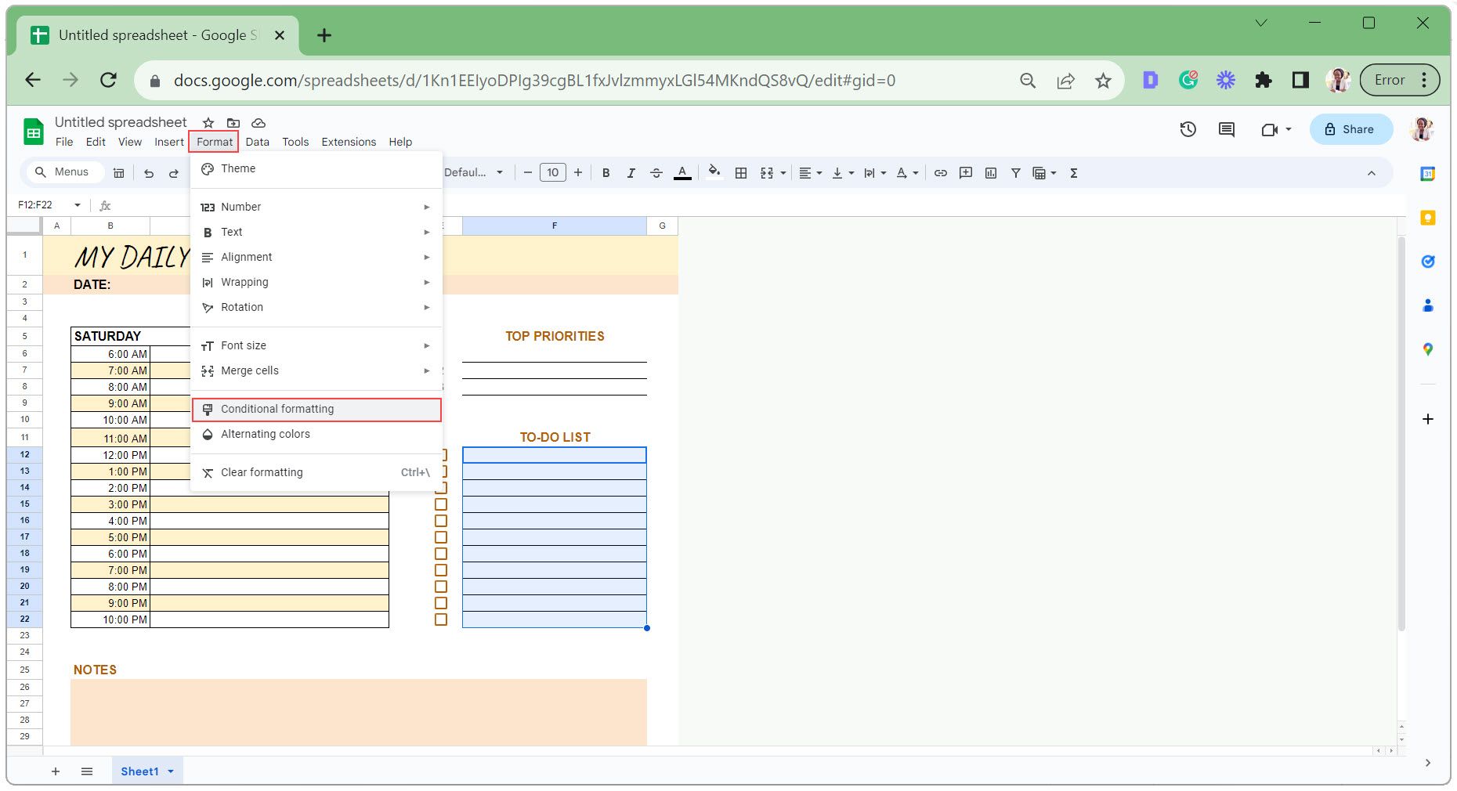The width and height of the screenshot is (1457, 791).
Task: Check the checkbox beside the 3:00 PM row
Action: [440, 504]
